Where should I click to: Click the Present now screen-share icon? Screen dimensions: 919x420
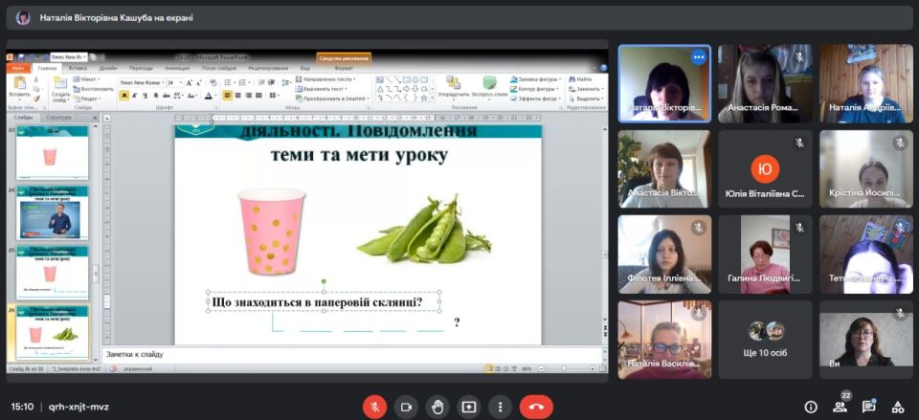coord(468,408)
